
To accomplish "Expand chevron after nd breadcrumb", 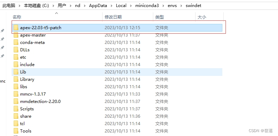I will click(x=85, y=6).
